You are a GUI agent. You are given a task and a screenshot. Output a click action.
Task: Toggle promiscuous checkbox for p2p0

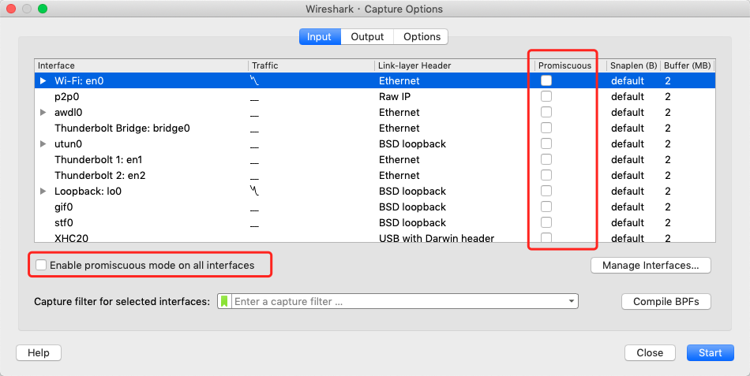(546, 96)
